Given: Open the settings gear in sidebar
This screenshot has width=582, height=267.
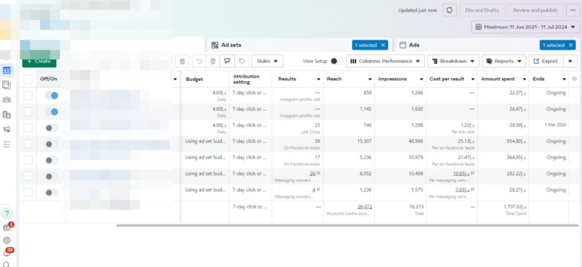Looking at the screenshot, I should click(x=7, y=240).
